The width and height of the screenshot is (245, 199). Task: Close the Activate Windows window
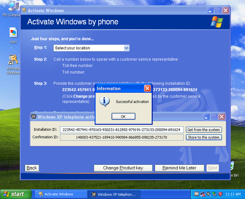(226, 10)
